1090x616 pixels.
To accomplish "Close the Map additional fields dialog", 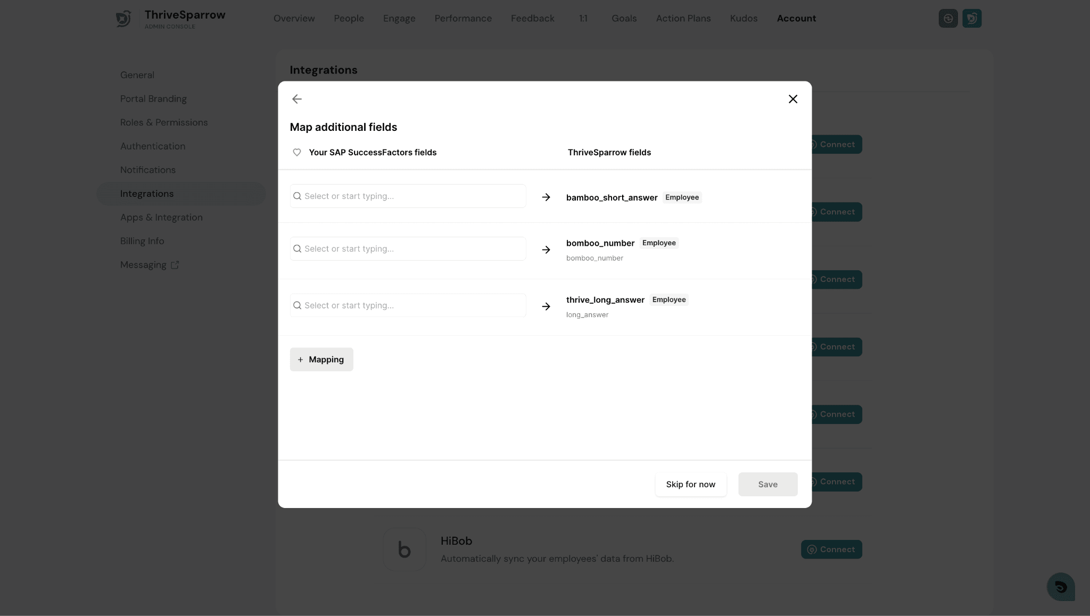I will pos(793,99).
